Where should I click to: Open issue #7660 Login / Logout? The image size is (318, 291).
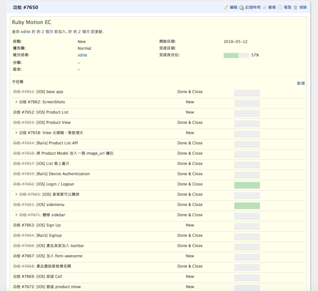click(x=24, y=184)
